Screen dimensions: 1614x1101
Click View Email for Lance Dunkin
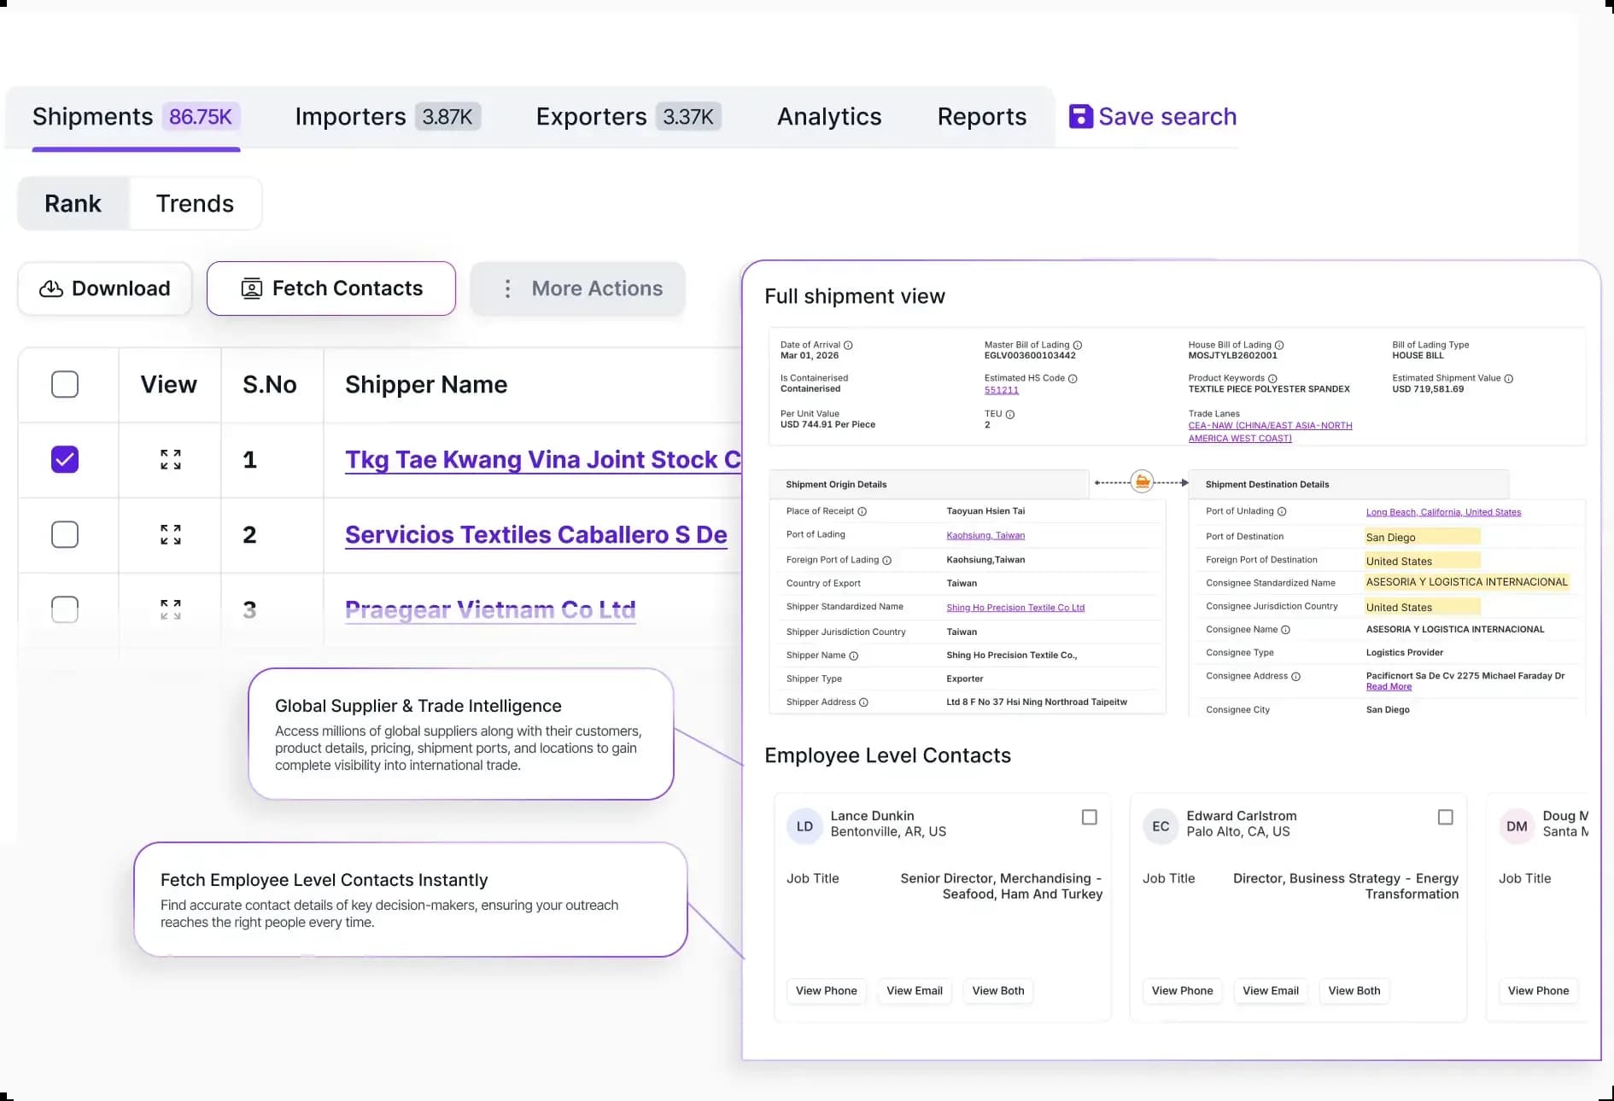(x=914, y=991)
